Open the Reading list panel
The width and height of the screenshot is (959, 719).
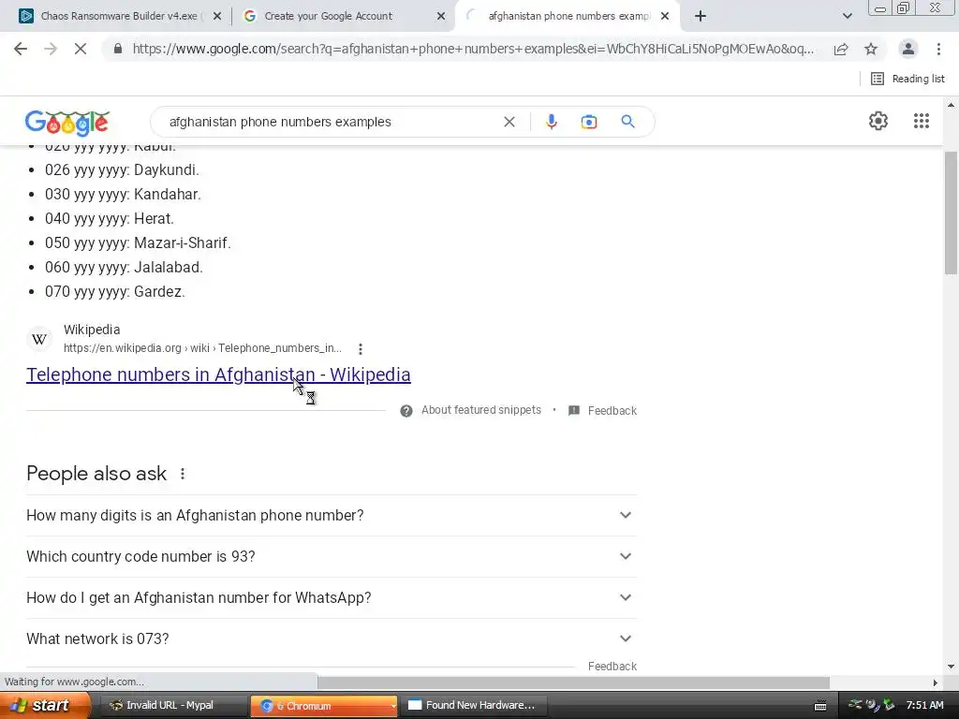click(x=907, y=79)
